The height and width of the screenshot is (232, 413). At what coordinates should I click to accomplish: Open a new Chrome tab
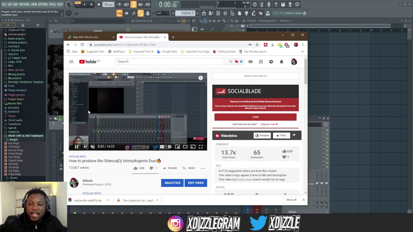tap(173, 37)
